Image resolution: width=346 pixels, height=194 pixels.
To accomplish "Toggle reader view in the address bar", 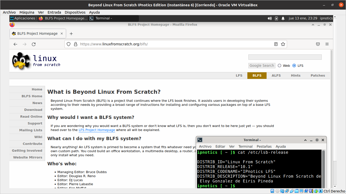I will 276,44.
